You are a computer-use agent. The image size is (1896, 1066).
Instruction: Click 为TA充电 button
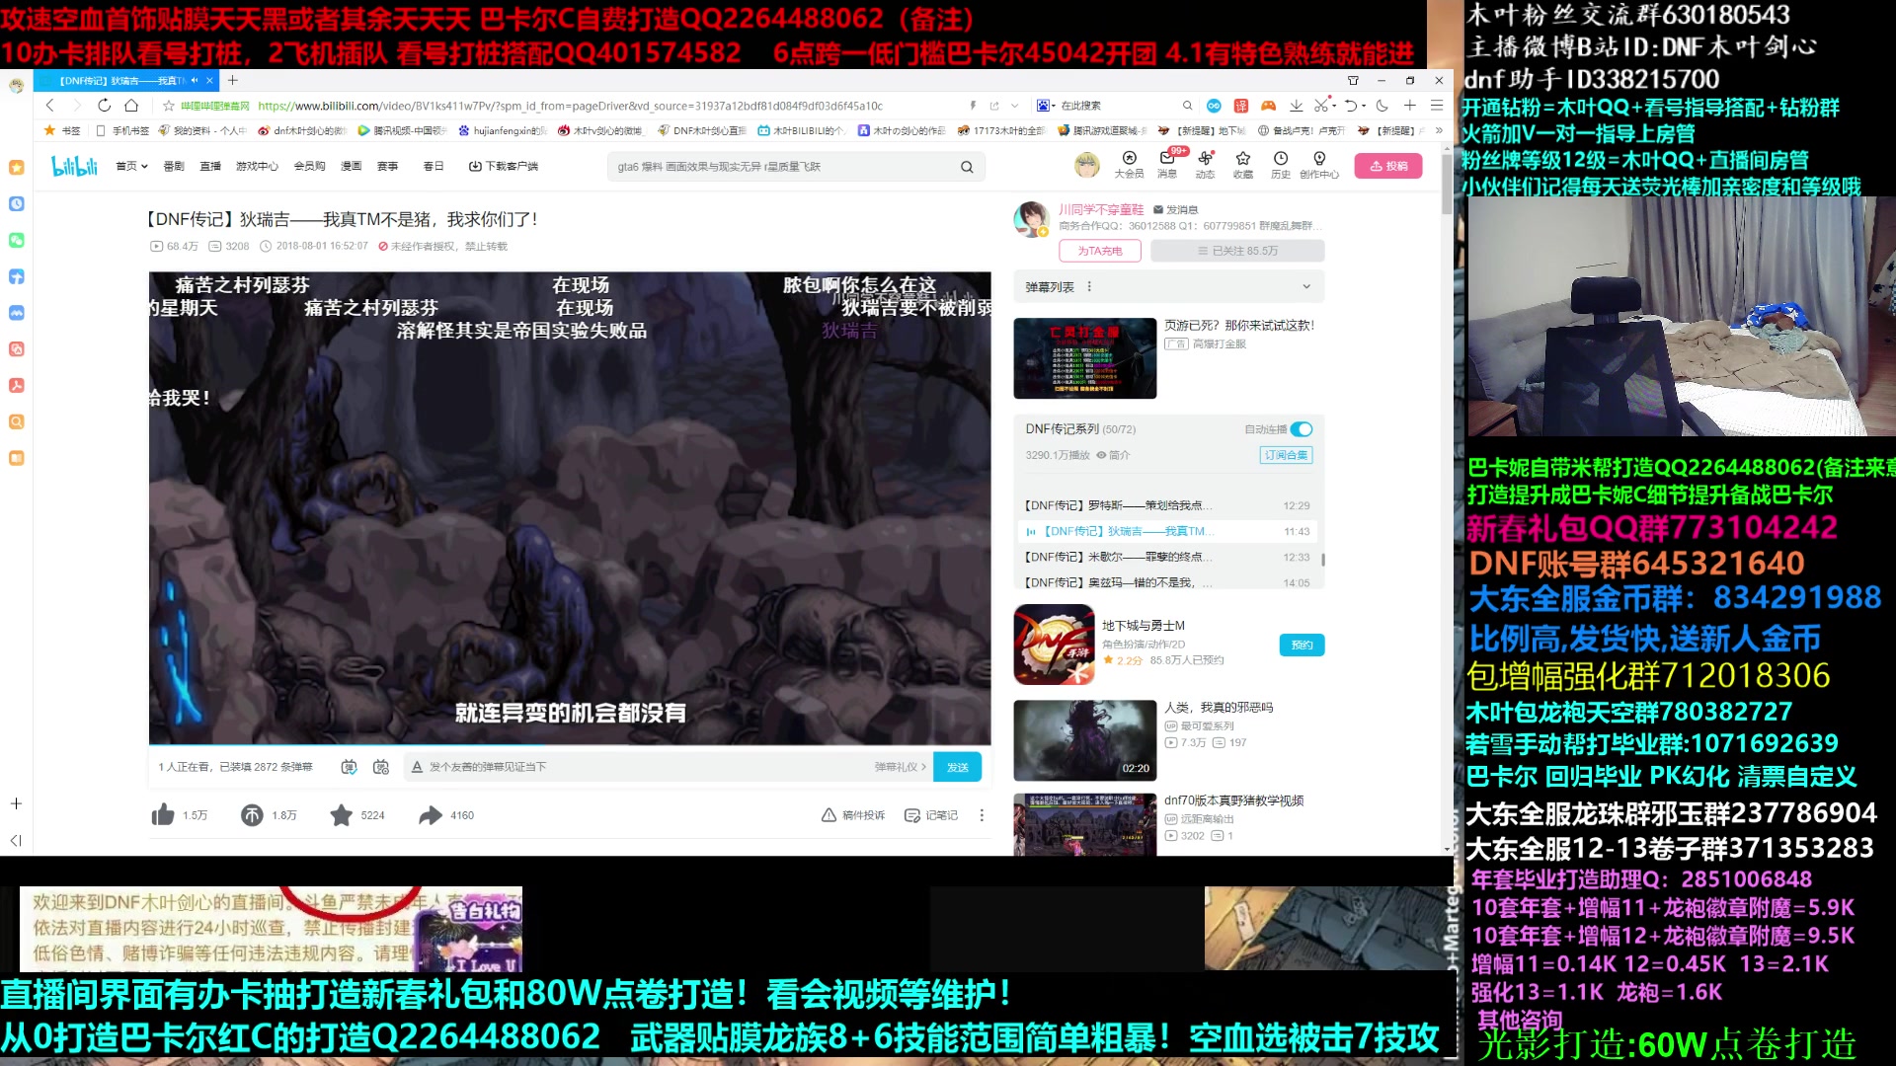coord(1100,251)
